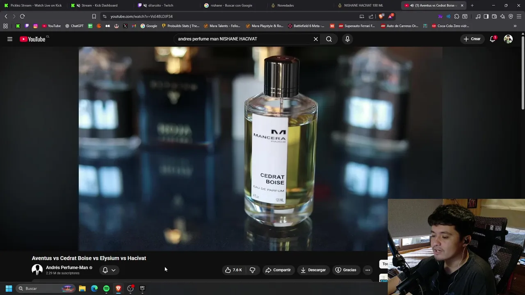Open YouTube notifications bell

pos(493,39)
